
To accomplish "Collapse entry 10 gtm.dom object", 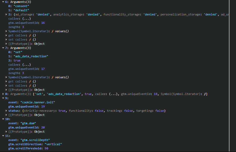I will click(x=3, y=119).
